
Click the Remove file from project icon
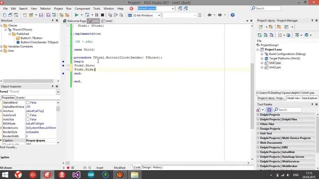(x=67, y=15)
